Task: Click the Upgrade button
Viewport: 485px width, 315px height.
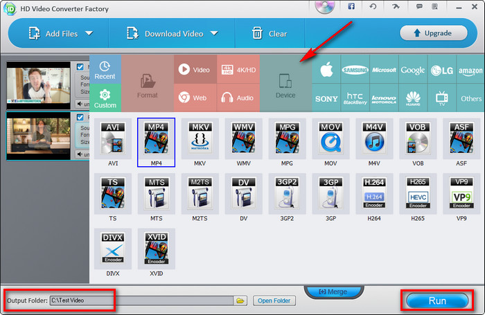Action: (433, 33)
